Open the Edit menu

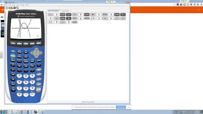pyautogui.click(x=10, y=5)
